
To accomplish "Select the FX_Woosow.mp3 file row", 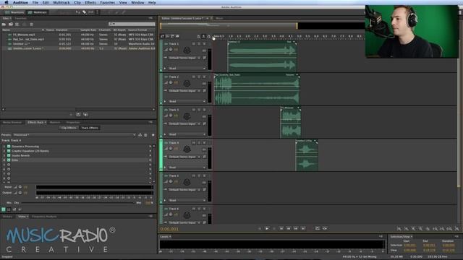I will [79, 35].
